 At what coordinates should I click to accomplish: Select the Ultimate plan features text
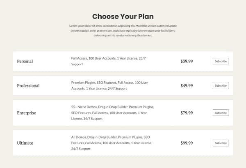112,143
